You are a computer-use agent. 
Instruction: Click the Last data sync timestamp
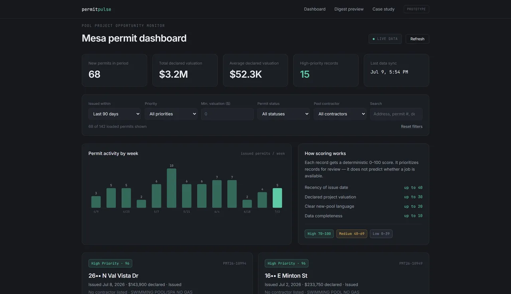point(389,72)
